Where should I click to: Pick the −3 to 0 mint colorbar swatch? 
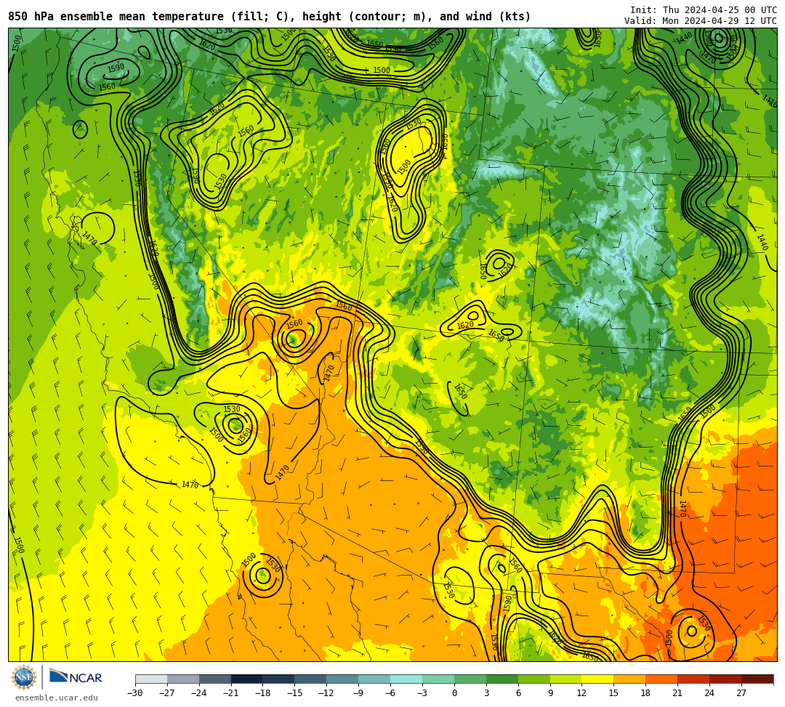tap(438, 679)
